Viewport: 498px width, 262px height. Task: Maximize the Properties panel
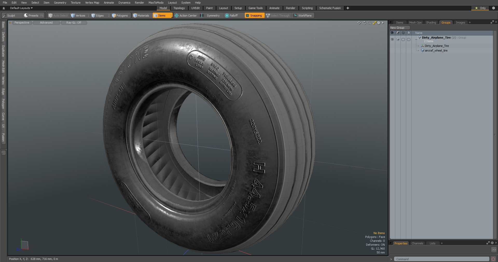(488, 243)
